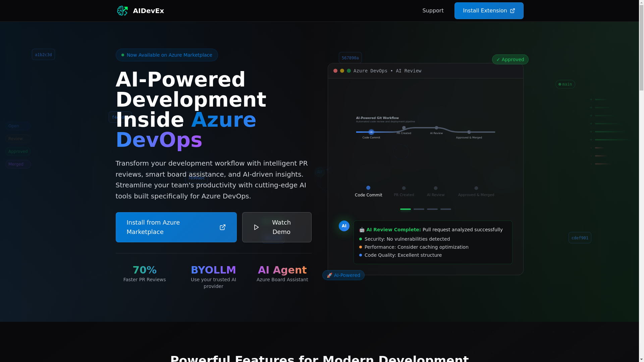Select the third carousel indicator bar
The width and height of the screenshot is (644, 362).
[432, 209]
